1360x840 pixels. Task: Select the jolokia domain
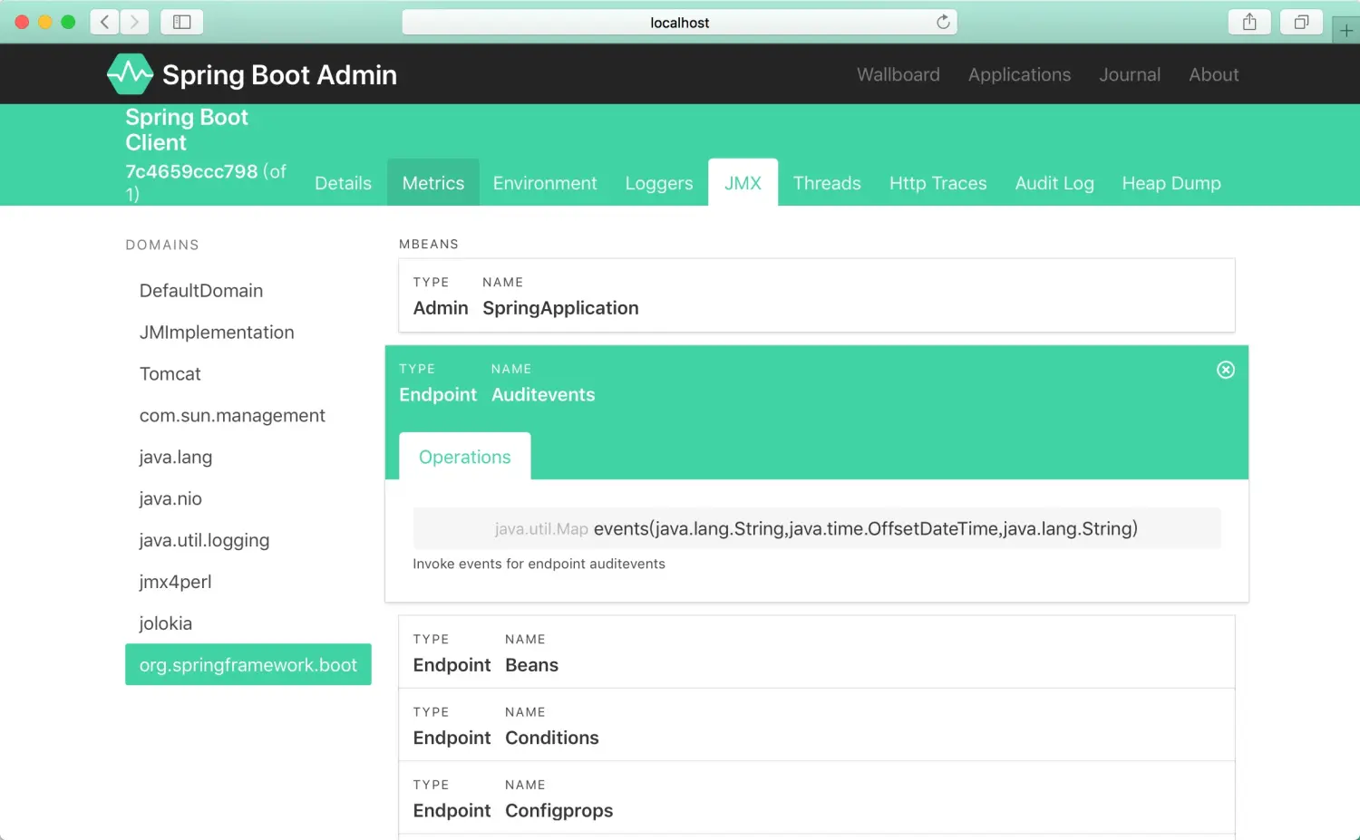(248, 624)
